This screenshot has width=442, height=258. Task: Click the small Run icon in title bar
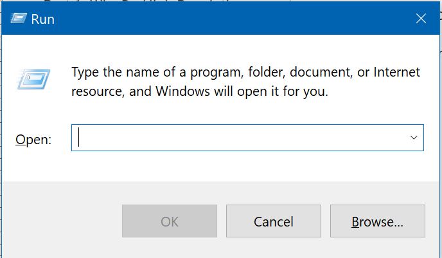(19, 19)
